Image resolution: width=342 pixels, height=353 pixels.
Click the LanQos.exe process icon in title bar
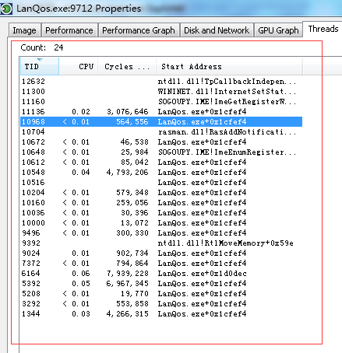tap(6, 9)
